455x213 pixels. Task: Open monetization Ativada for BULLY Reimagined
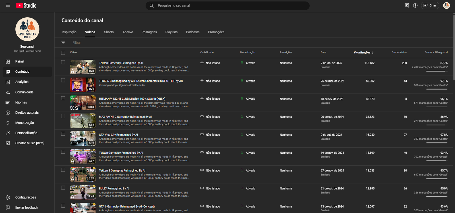tap(248, 189)
